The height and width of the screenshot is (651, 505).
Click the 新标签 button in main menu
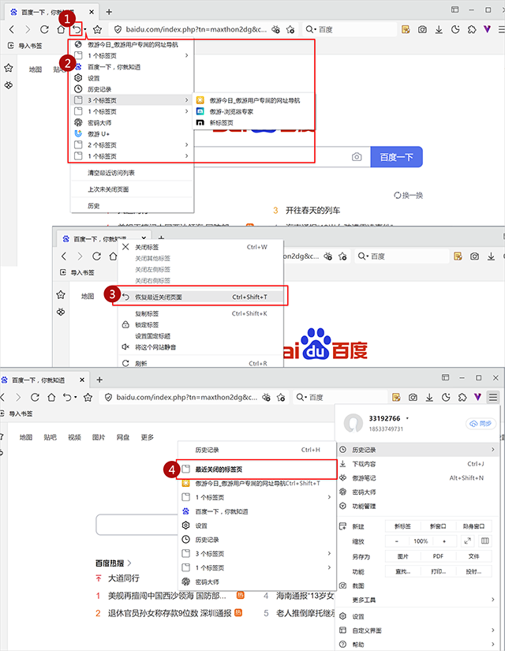402,526
